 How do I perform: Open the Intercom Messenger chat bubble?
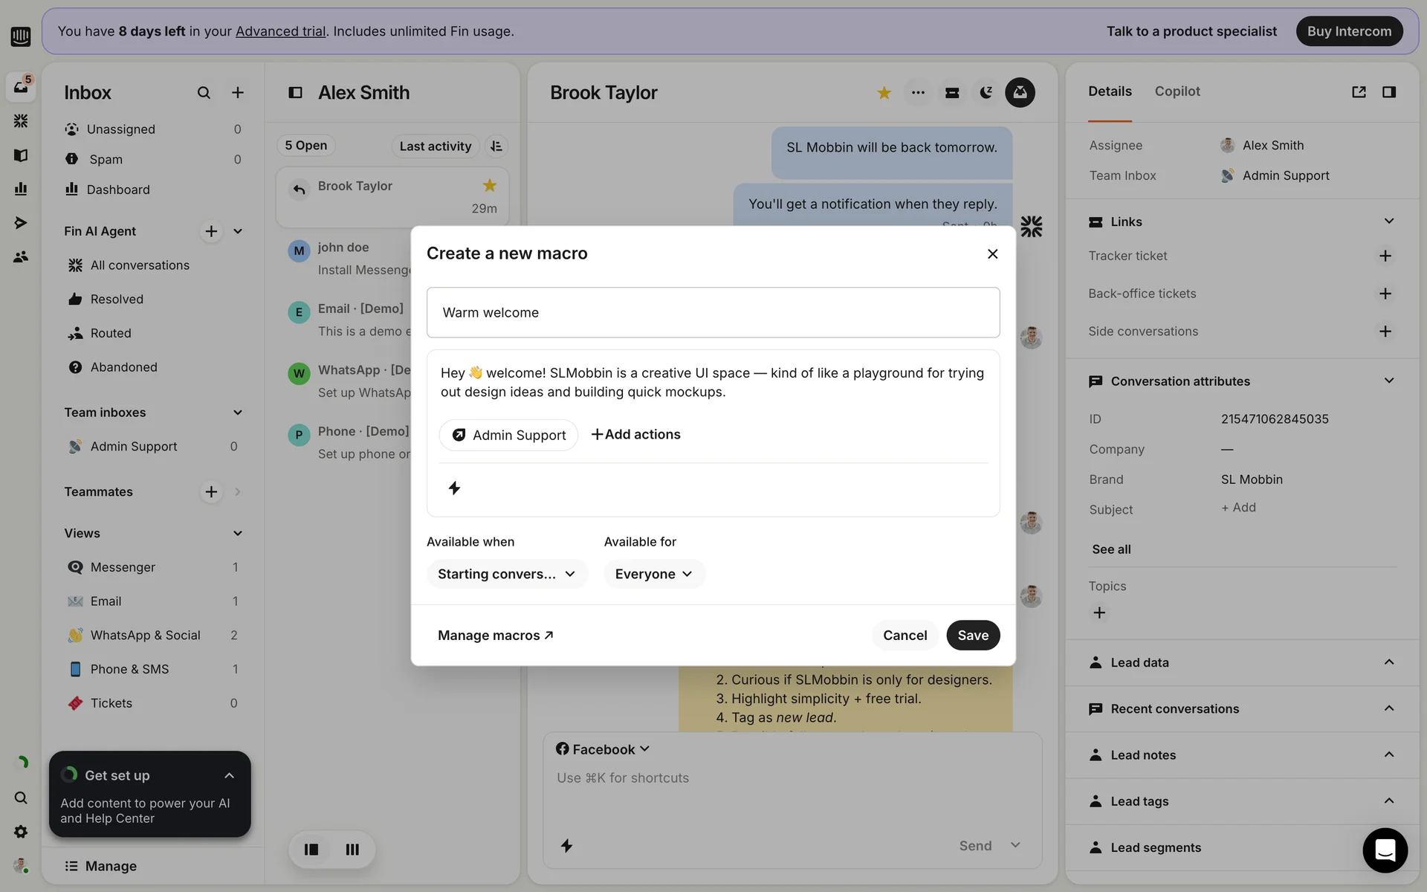point(1384,850)
